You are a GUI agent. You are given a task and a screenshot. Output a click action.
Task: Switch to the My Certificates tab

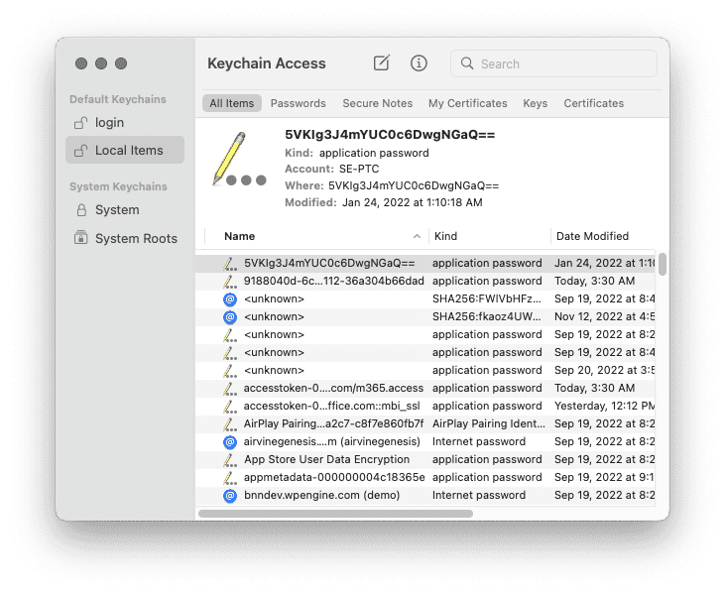click(x=467, y=103)
